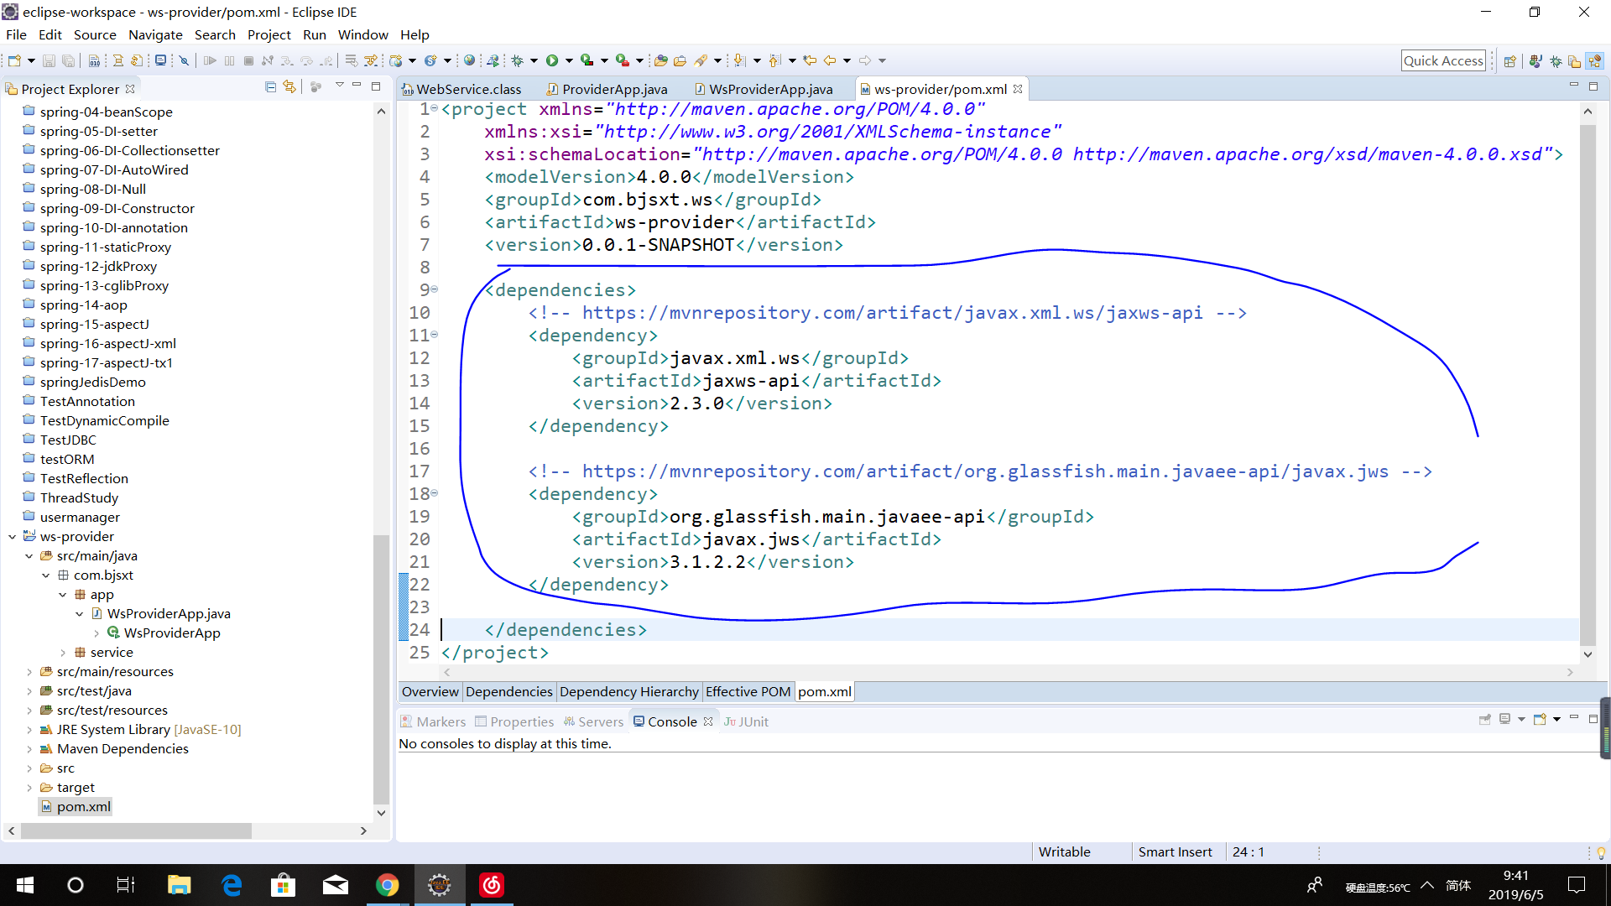Click the Back navigation arrow
Image resolution: width=1611 pixels, height=906 pixels.
click(830, 60)
